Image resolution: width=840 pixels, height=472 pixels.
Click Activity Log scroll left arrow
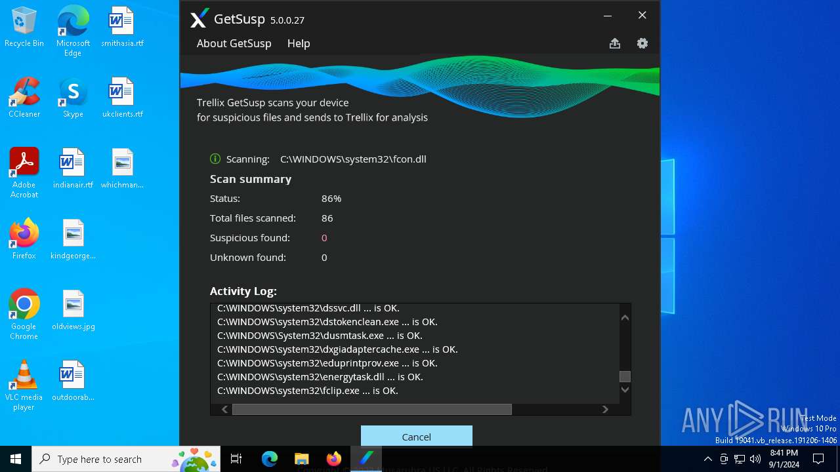[224, 409]
